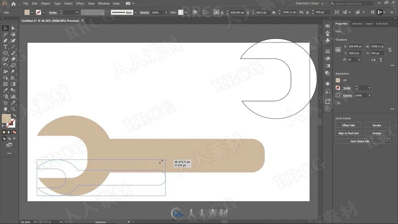
Task: Activate the Zoom tool
Action: click(13, 109)
